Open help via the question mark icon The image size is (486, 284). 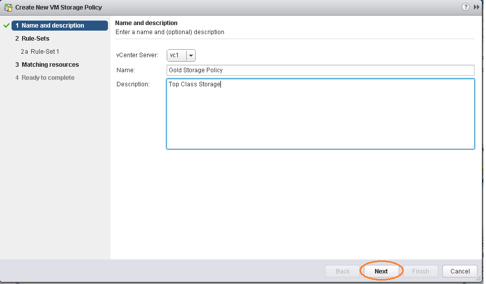click(x=465, y=7)
